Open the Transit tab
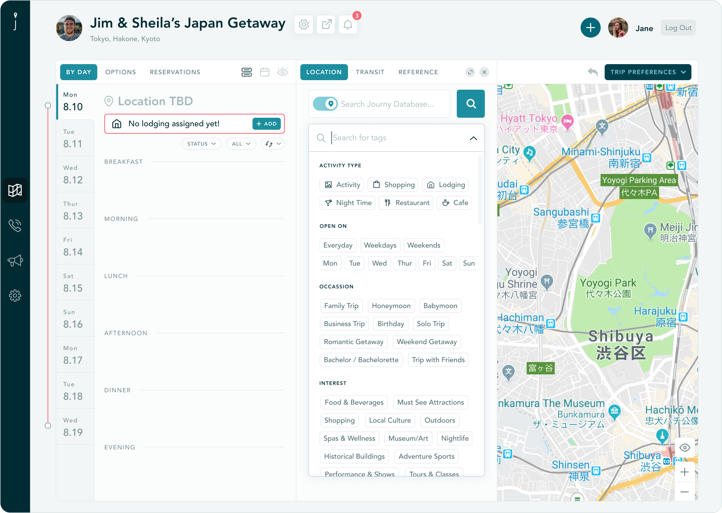This screenshot has width=722, height=513. tap(370, 72)
